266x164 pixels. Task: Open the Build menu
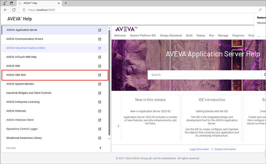(x=189, y=35)
